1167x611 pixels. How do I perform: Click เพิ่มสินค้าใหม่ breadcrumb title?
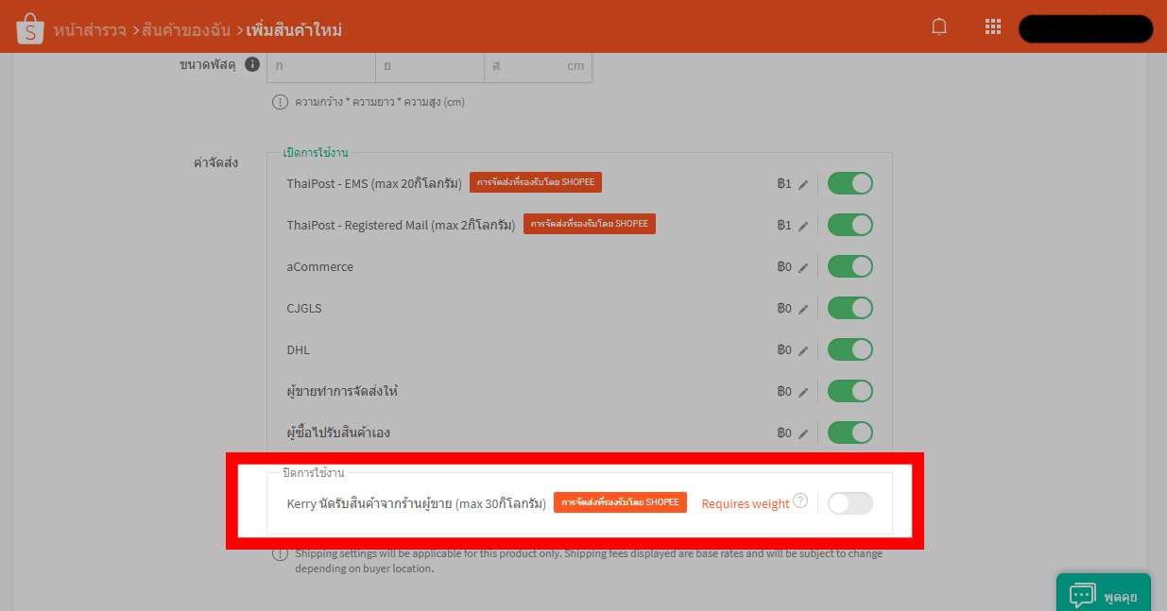click(x=294, y=30)
